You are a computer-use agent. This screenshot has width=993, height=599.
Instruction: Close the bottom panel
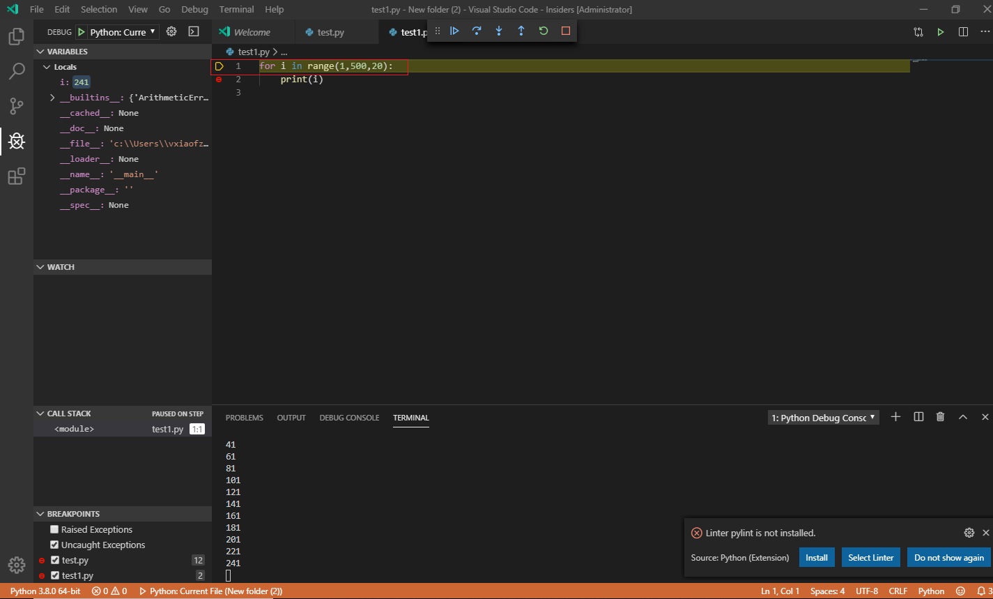(x=985, y=417)
